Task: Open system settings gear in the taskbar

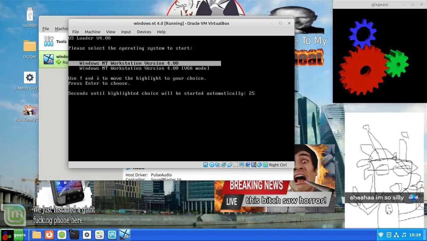Action: pos(87,235)
